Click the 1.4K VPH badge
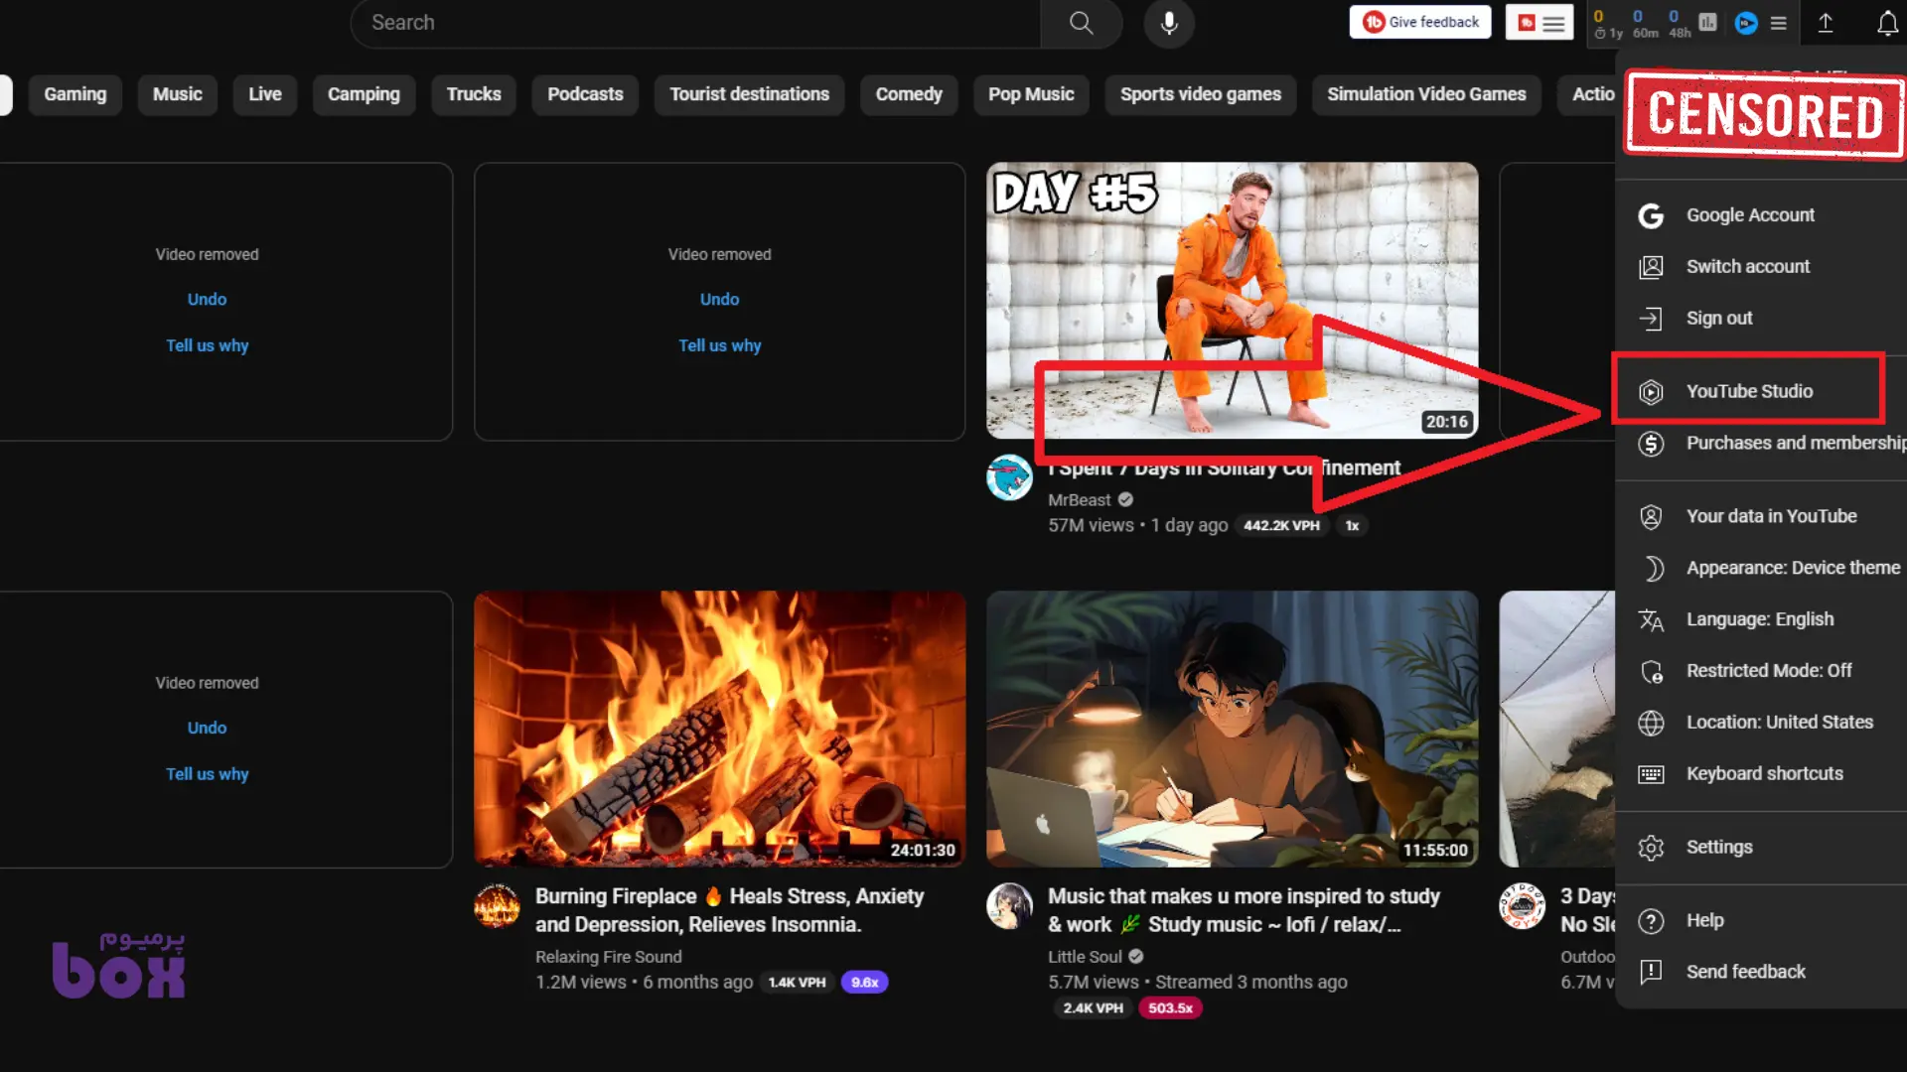This screenshot has height=1072, width=1907. [797, 983]
